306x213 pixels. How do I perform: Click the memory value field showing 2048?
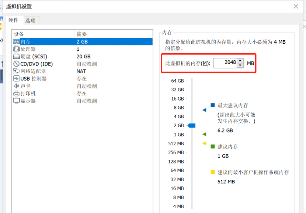click(225, 63)
